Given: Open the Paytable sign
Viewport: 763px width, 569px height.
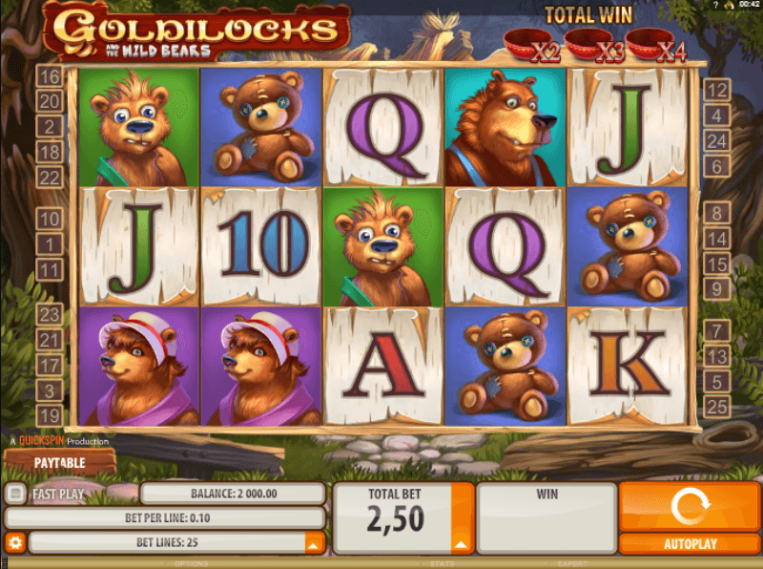Looking at the screenshot, I should click(x=59, y=462).
